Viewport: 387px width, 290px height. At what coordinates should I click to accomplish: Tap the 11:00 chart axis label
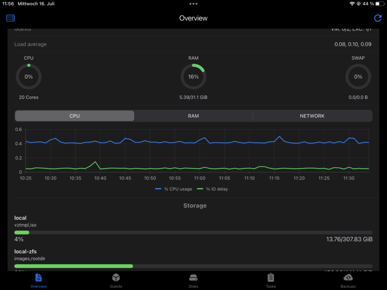point(200,178)
